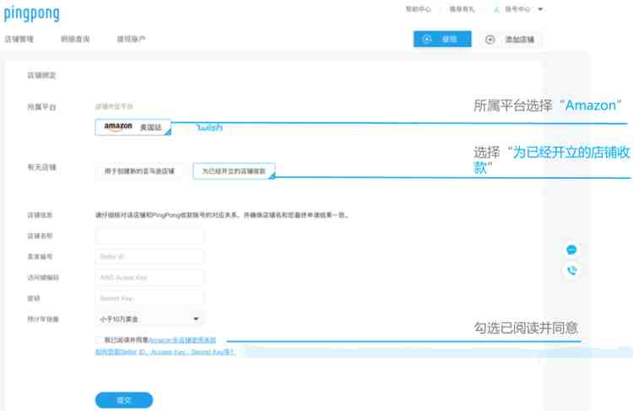The image size is (633, 411).
Task: Expand the account center dropdown arrow
Action: click(540, 9)
